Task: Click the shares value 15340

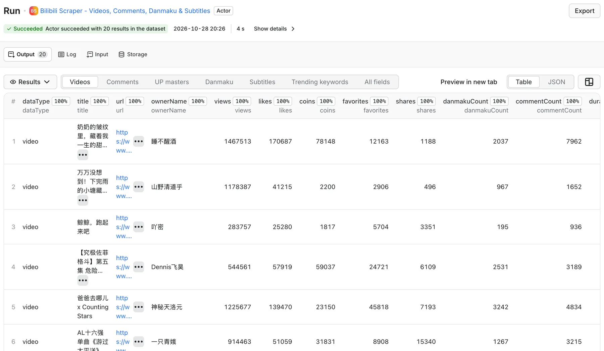Action: [426, 342]
